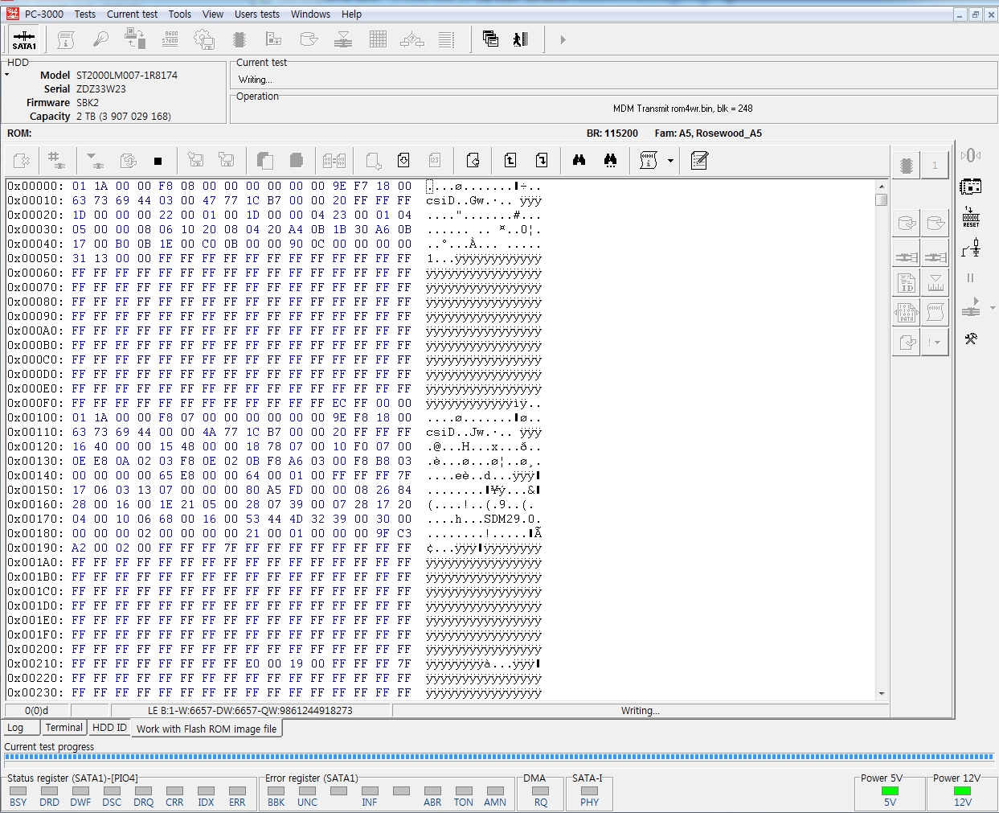Image resolution: width=999 pixels, height=813 pixels.
Task: Click the RESET counter icon
Action: (971, 217)
